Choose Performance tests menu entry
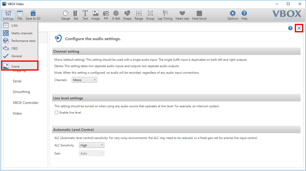306x171 pixels. (x=20, y=41)
